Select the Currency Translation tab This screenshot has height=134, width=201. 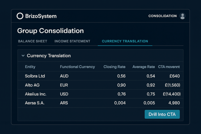125,41
